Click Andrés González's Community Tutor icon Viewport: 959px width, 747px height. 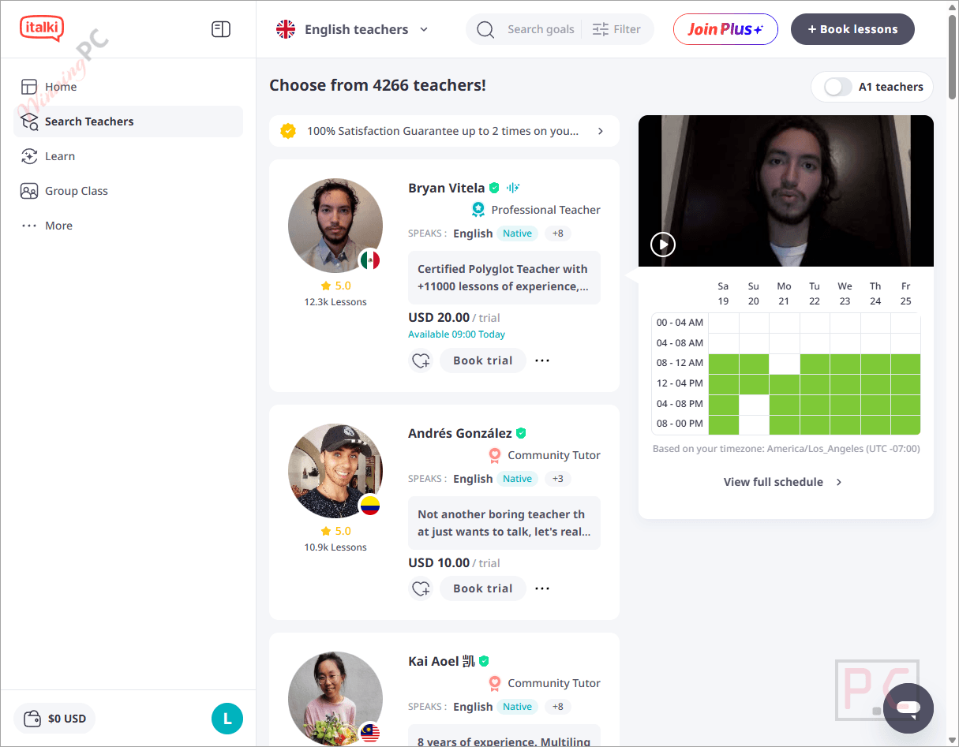495,455
